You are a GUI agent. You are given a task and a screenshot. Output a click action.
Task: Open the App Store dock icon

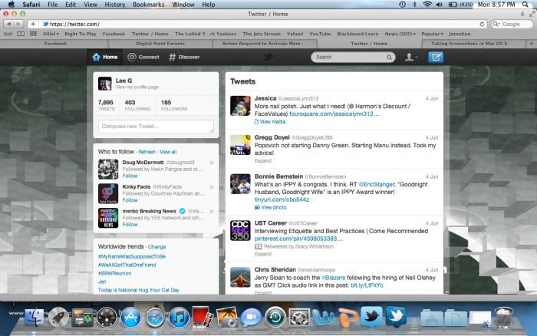pyautogui.click(x=131, y=317)
